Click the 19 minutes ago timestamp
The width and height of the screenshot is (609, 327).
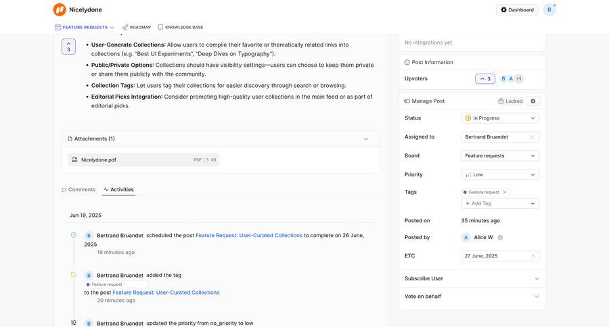tap(116, 253)
